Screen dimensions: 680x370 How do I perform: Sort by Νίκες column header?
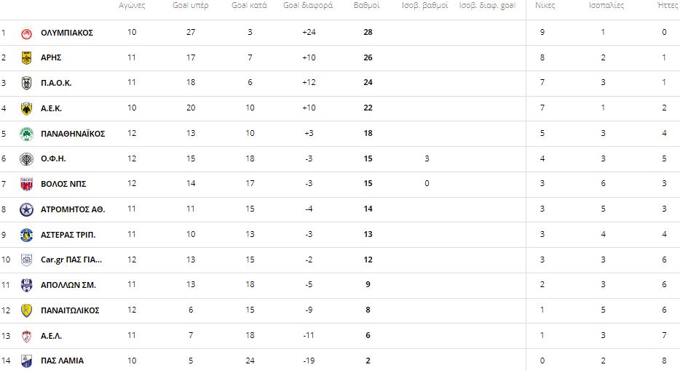coord(545,5)
